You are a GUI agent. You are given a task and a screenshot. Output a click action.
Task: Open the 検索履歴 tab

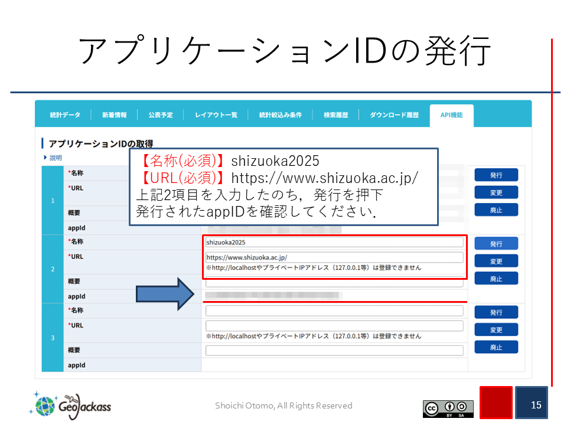coord(335,115)
